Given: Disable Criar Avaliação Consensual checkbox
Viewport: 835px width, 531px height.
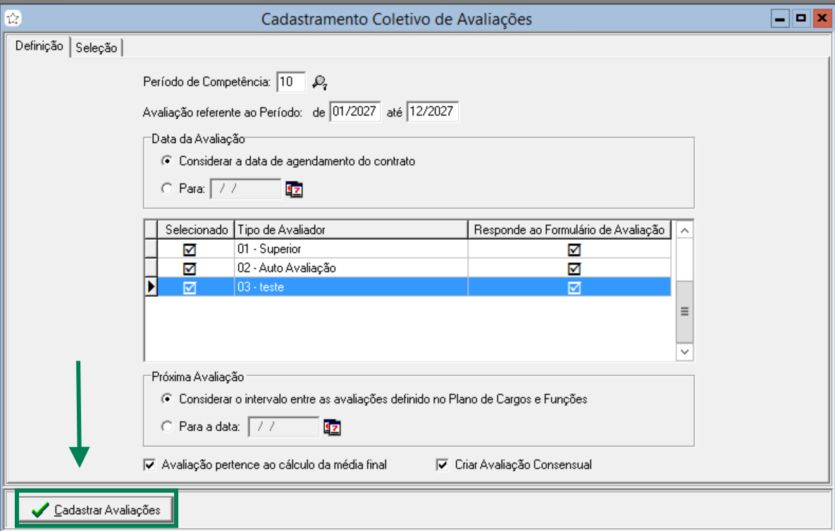Looking at the screenshot, I should coord(443,465).
